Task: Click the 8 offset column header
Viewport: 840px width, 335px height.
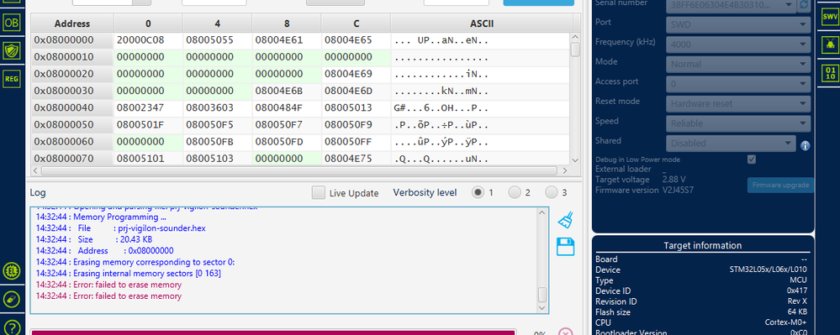Action: point(287,24)
